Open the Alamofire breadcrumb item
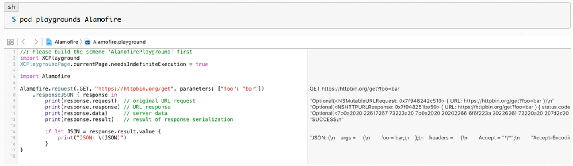This screenshot has width=573, height=166. point(66,42)
